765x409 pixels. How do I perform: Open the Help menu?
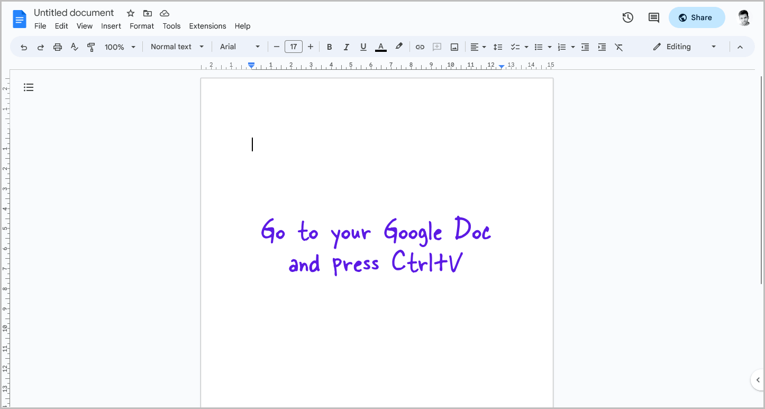point(242,26)
